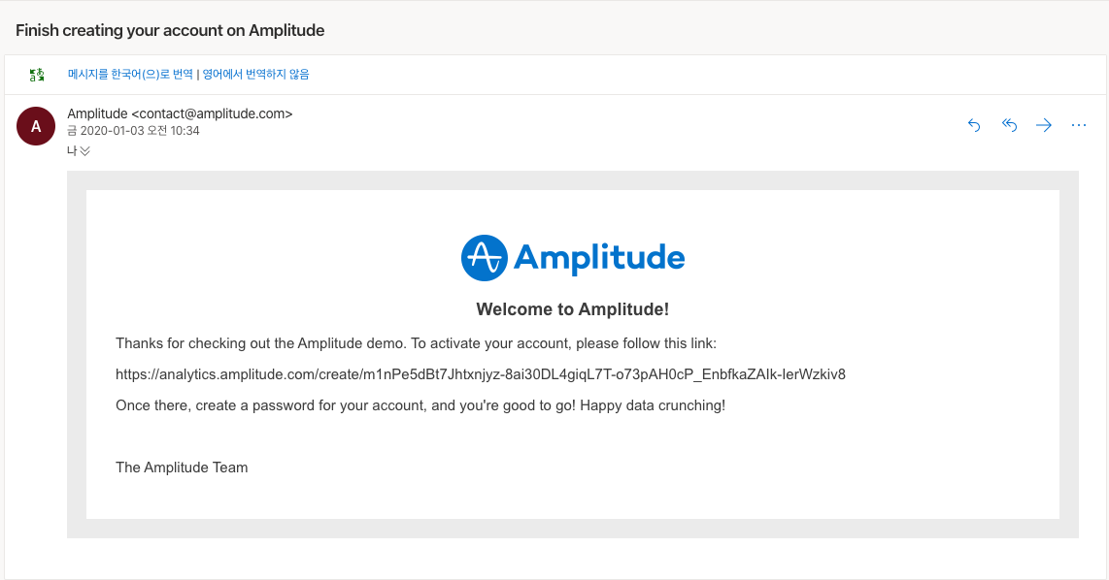The width and height of the screenshot is (1109, 580).
Task: Click the subject Finish creating your account
Action: click(170, 30)
